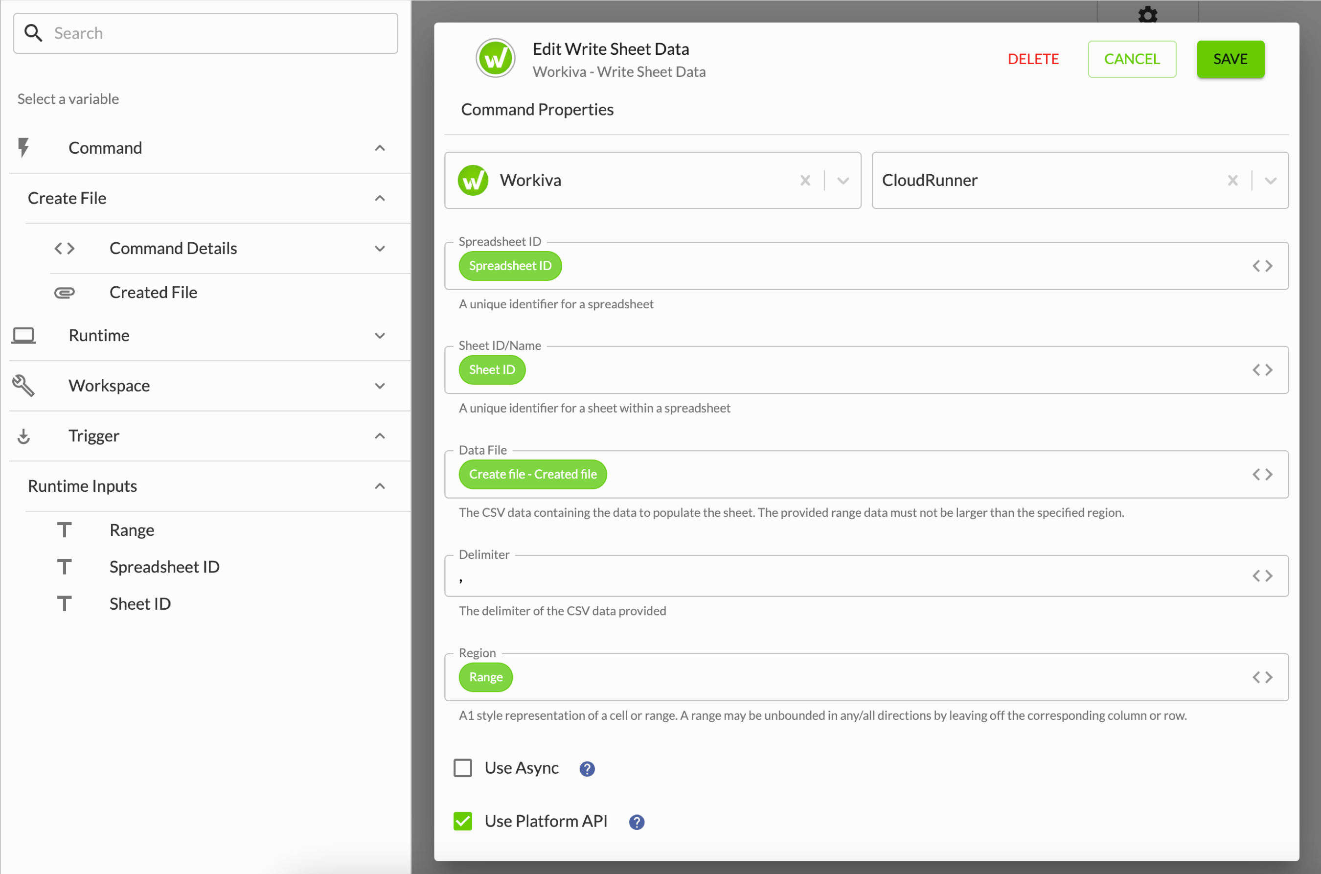Click the Runtime section label
Viewport: 1321px width, 874px height.
pyautogui.click(x=99, y=336)
